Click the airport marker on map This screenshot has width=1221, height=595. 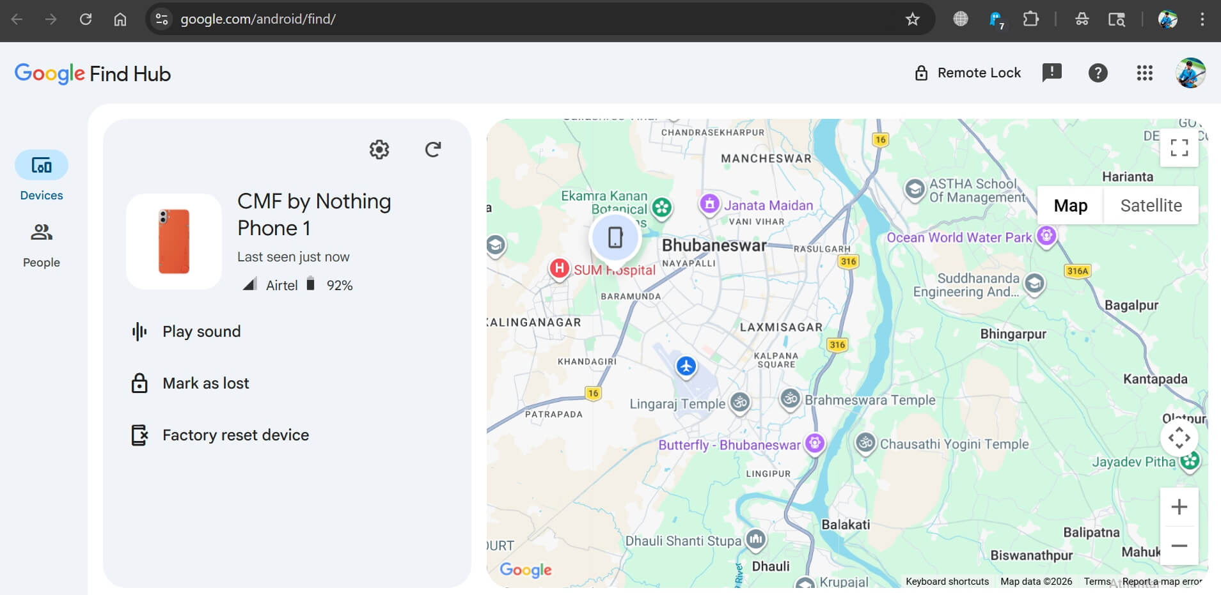[686, 367]
